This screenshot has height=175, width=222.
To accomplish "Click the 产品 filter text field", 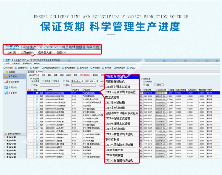I will pos(49,85).
